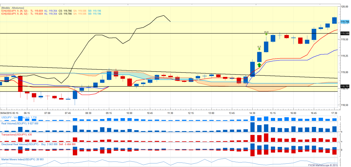Viewport: 351px width, 167px height.
Task: Click the 118,50 price axis label
Action: pos(345,105)
